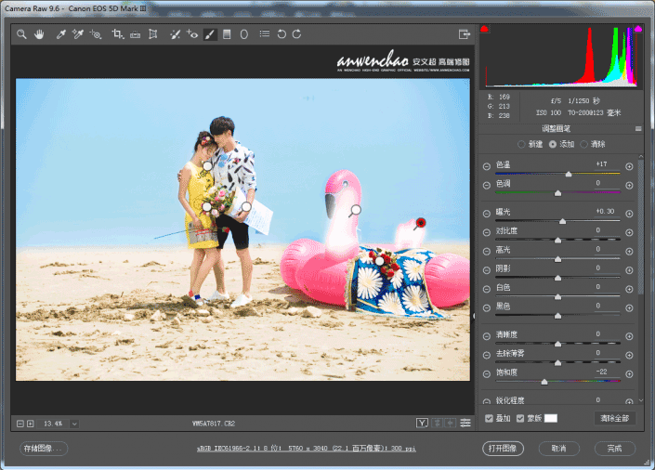
Task: Click the 色温 slider handle
Action: tap(569, 174)
